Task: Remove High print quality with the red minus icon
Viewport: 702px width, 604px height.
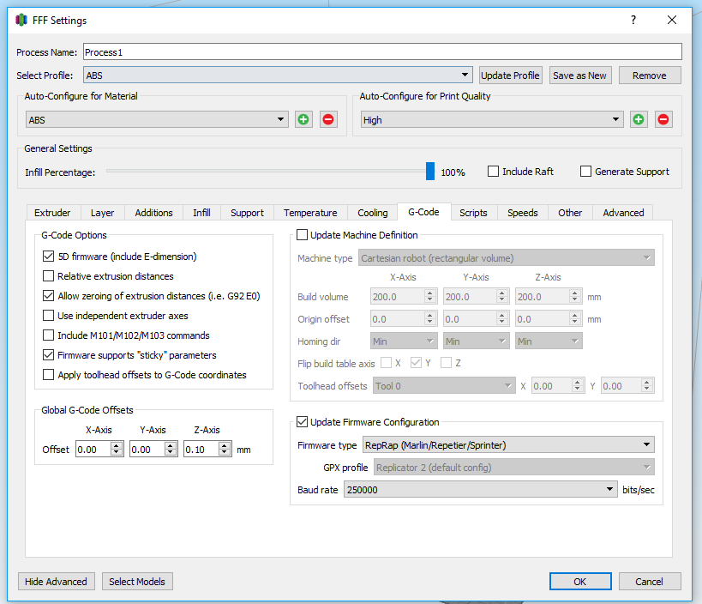Action: [663, 119]
